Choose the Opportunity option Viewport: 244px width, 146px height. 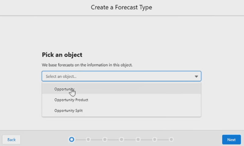coord(121,89)
